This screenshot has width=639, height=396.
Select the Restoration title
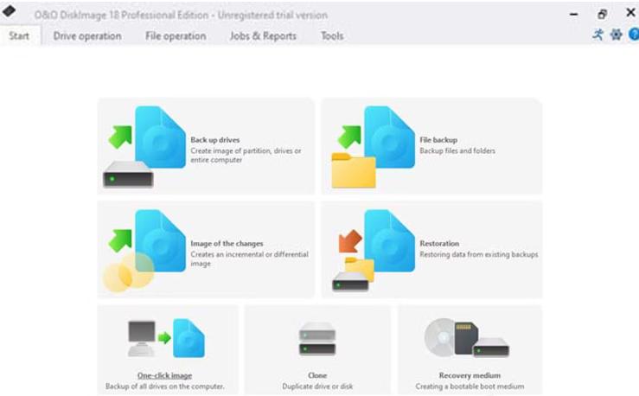tap(439, 243)
